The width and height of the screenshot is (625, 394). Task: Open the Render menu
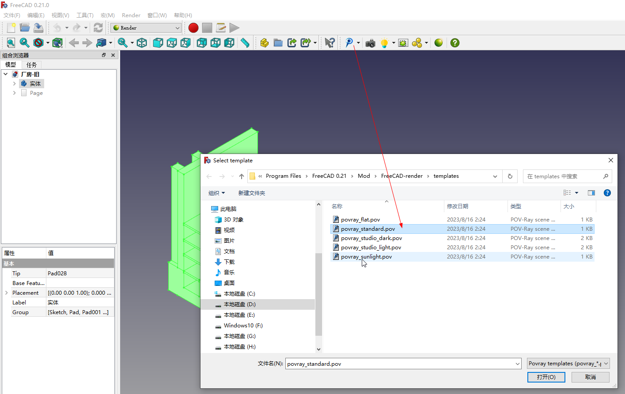coord(131,15)
